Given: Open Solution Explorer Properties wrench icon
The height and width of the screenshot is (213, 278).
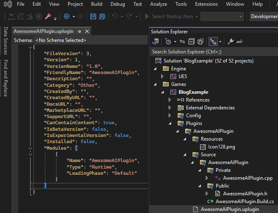Looking at the screenshot, I should [231, 42].
